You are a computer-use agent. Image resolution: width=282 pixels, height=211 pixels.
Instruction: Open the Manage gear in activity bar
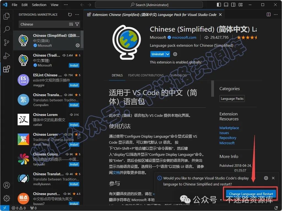coord(7,198)
